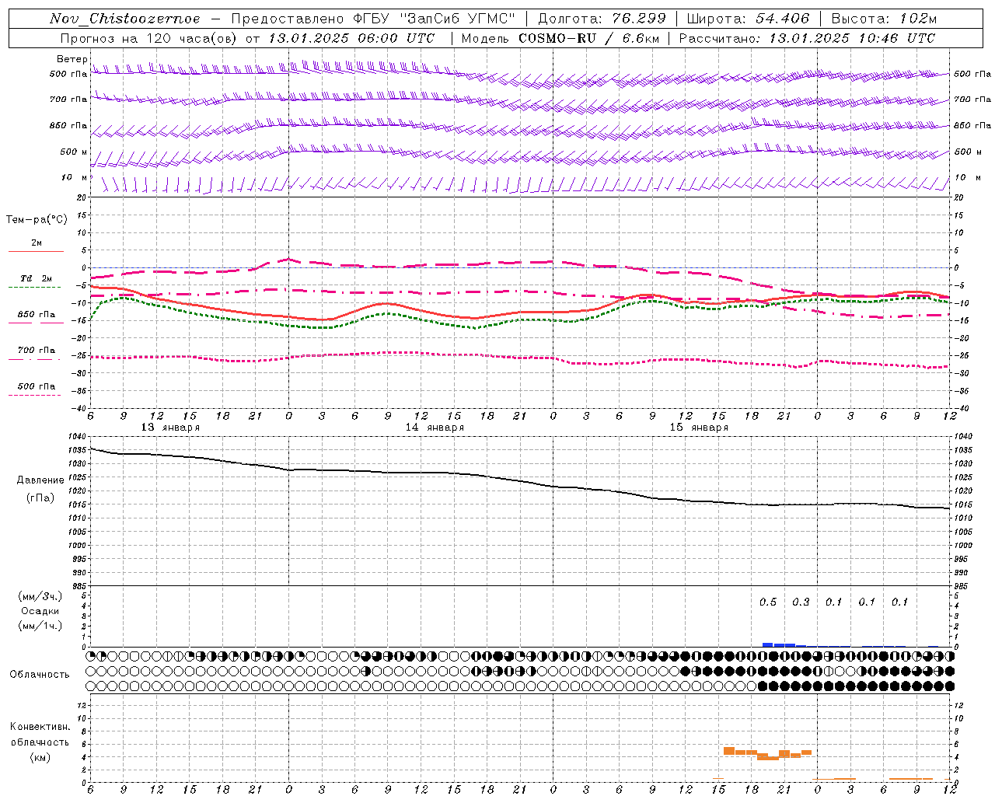Click the (гПа) pressure unit label
The height and width of the screenshot is (796, 995).
click(x=40, y=497)
